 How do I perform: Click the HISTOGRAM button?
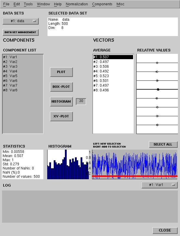click(61, 101)
